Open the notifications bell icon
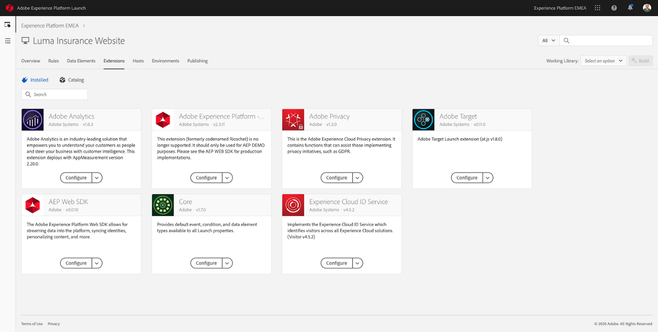 [630, 8]
